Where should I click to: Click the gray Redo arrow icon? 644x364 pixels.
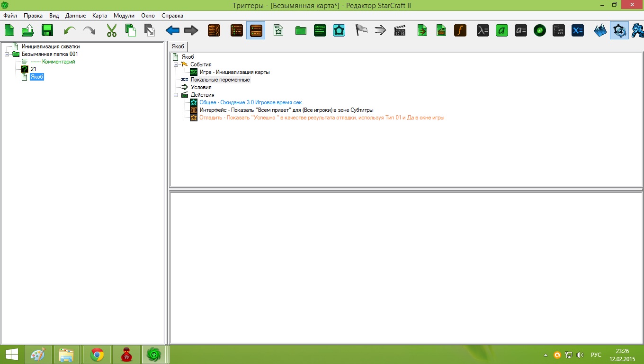click(x=89, y=31)
